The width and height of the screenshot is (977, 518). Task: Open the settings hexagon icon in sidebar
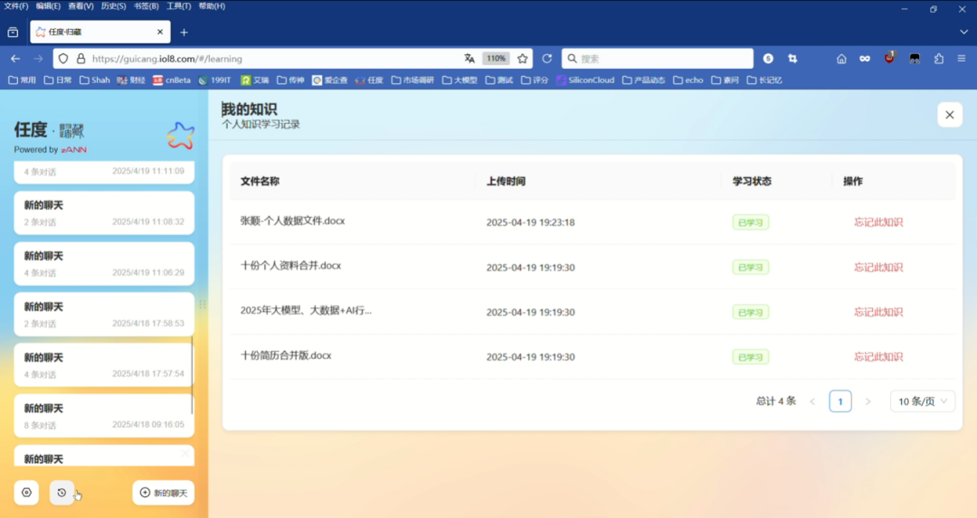(26, 493)
